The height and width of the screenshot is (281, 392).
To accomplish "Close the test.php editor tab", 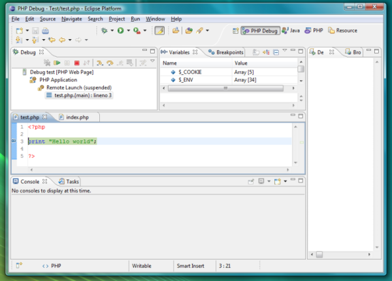I will click(x=44, y=117).
